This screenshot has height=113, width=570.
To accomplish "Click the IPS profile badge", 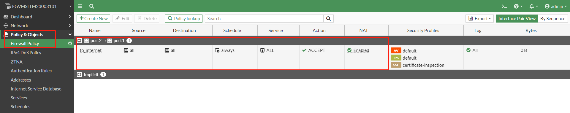I will [x=396, y=58].
